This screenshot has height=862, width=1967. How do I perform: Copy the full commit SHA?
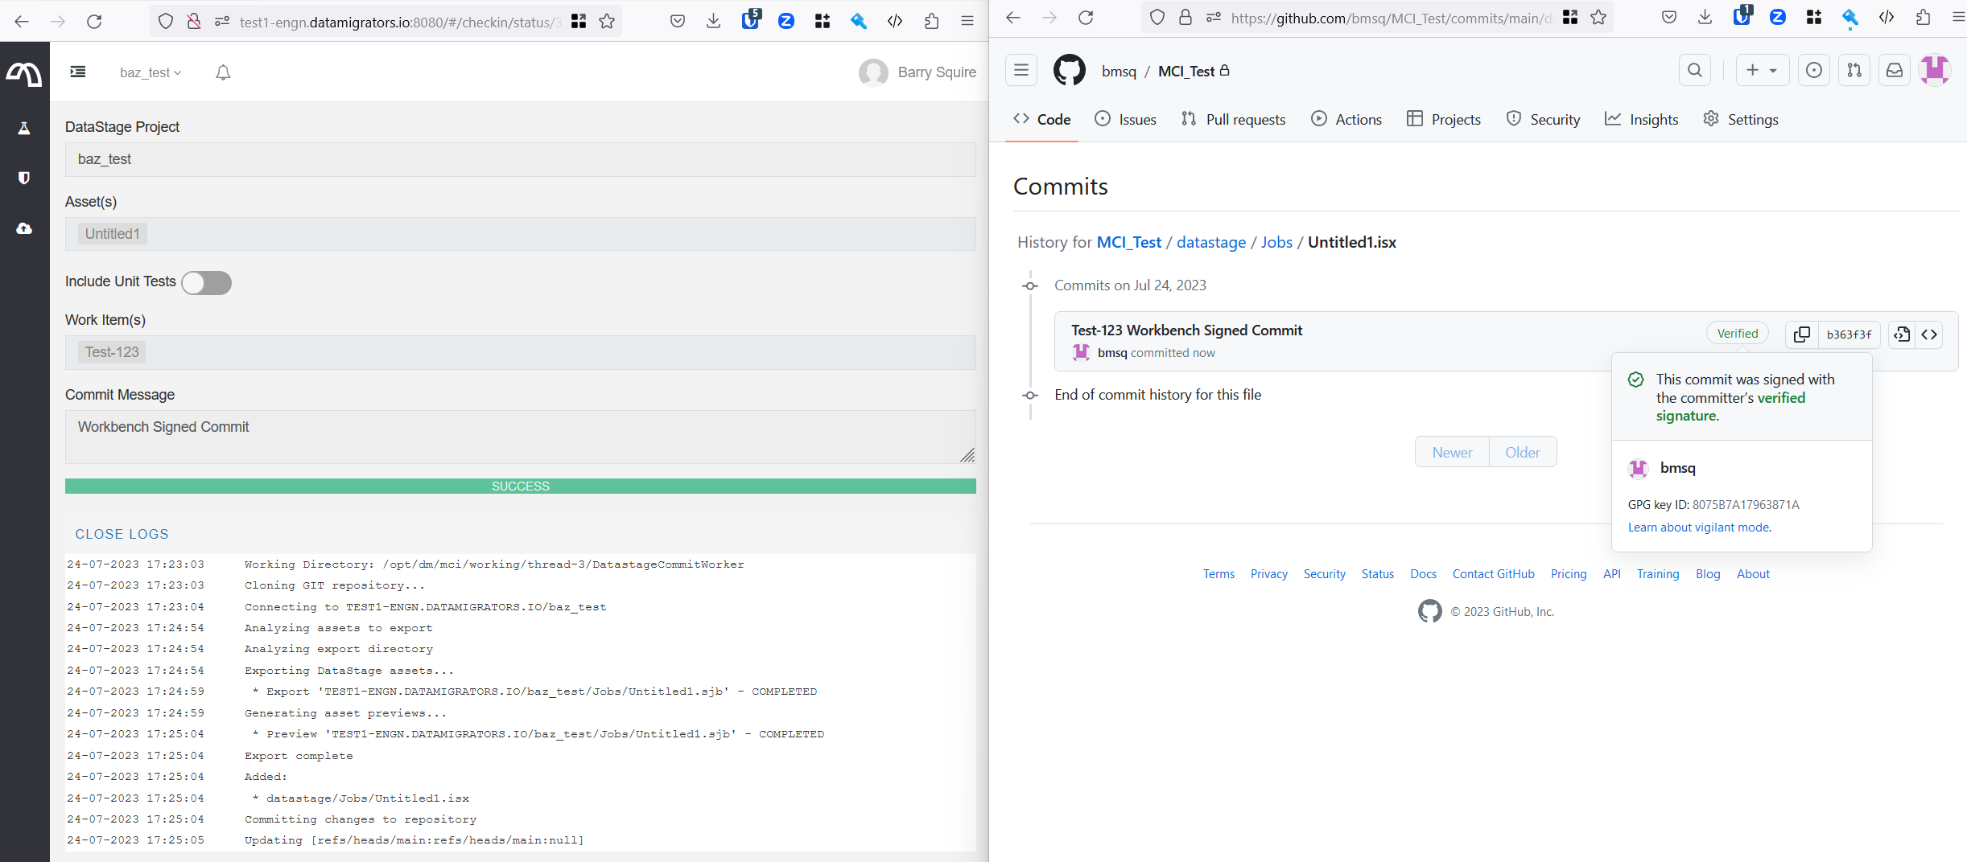tap(1801, 335)
